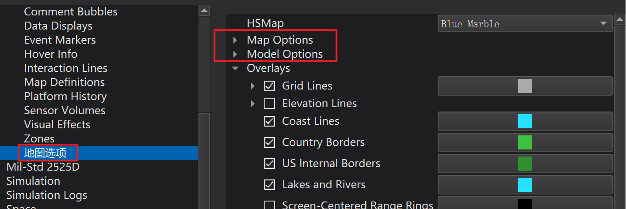This screenshot has width=626, height=209.
Task: Disable Country Borders overlay checkbox
Action: pyautogui.click(x=270, y=142)
